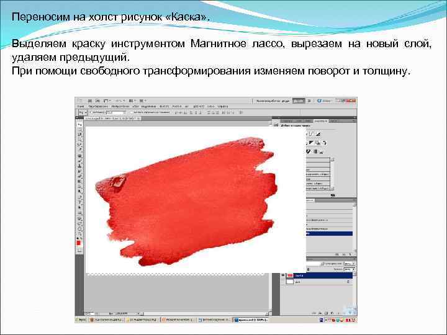Click the Exposure adjustment icon
This screenshot has width=447, height=335.
pyautogui.click(x=318, y=134)
